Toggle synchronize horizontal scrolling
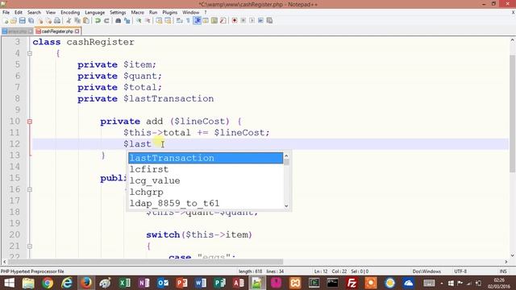 click(x=168, y=20)
